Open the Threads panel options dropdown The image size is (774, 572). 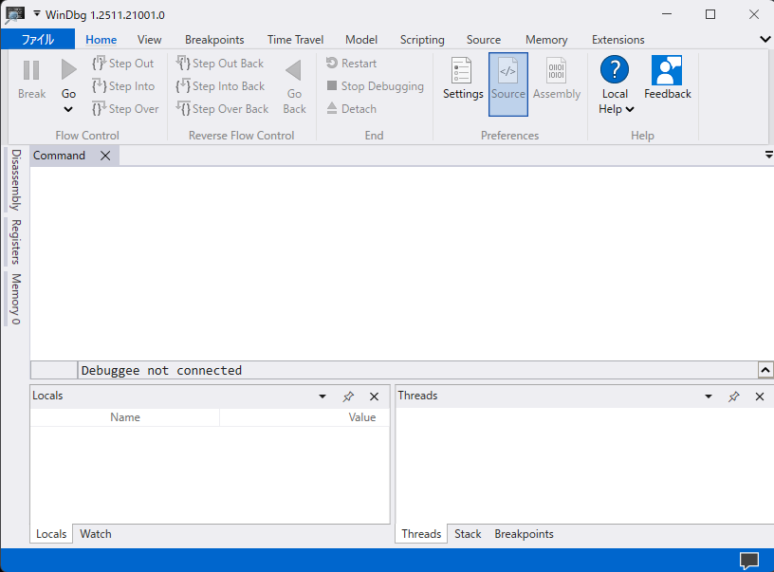[x=709, y=397]
